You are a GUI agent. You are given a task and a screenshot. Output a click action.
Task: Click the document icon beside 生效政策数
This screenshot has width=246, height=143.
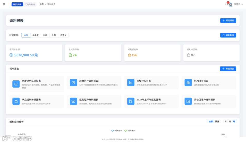coord(70,55)
